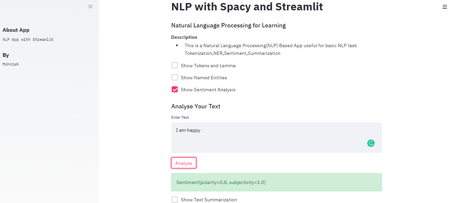The image size is (451, 203).
Task: Click the Natural Language Processing for Learning subtitle
Action: click(228, 25)
